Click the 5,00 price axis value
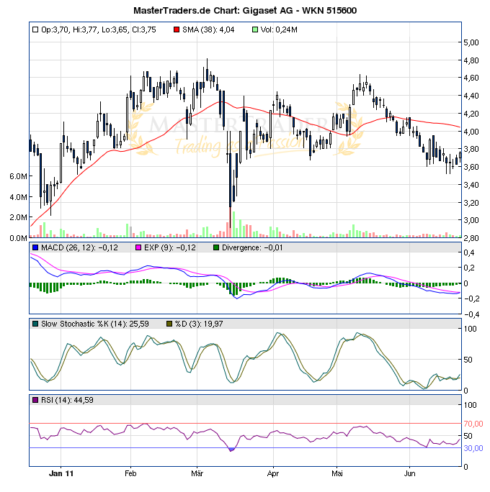Viewport: 490px width, 492px height. [471, 42]
